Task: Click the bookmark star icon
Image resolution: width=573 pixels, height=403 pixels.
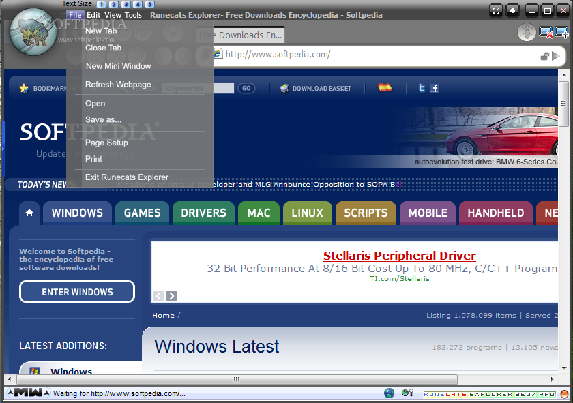Action: [24, 88]
